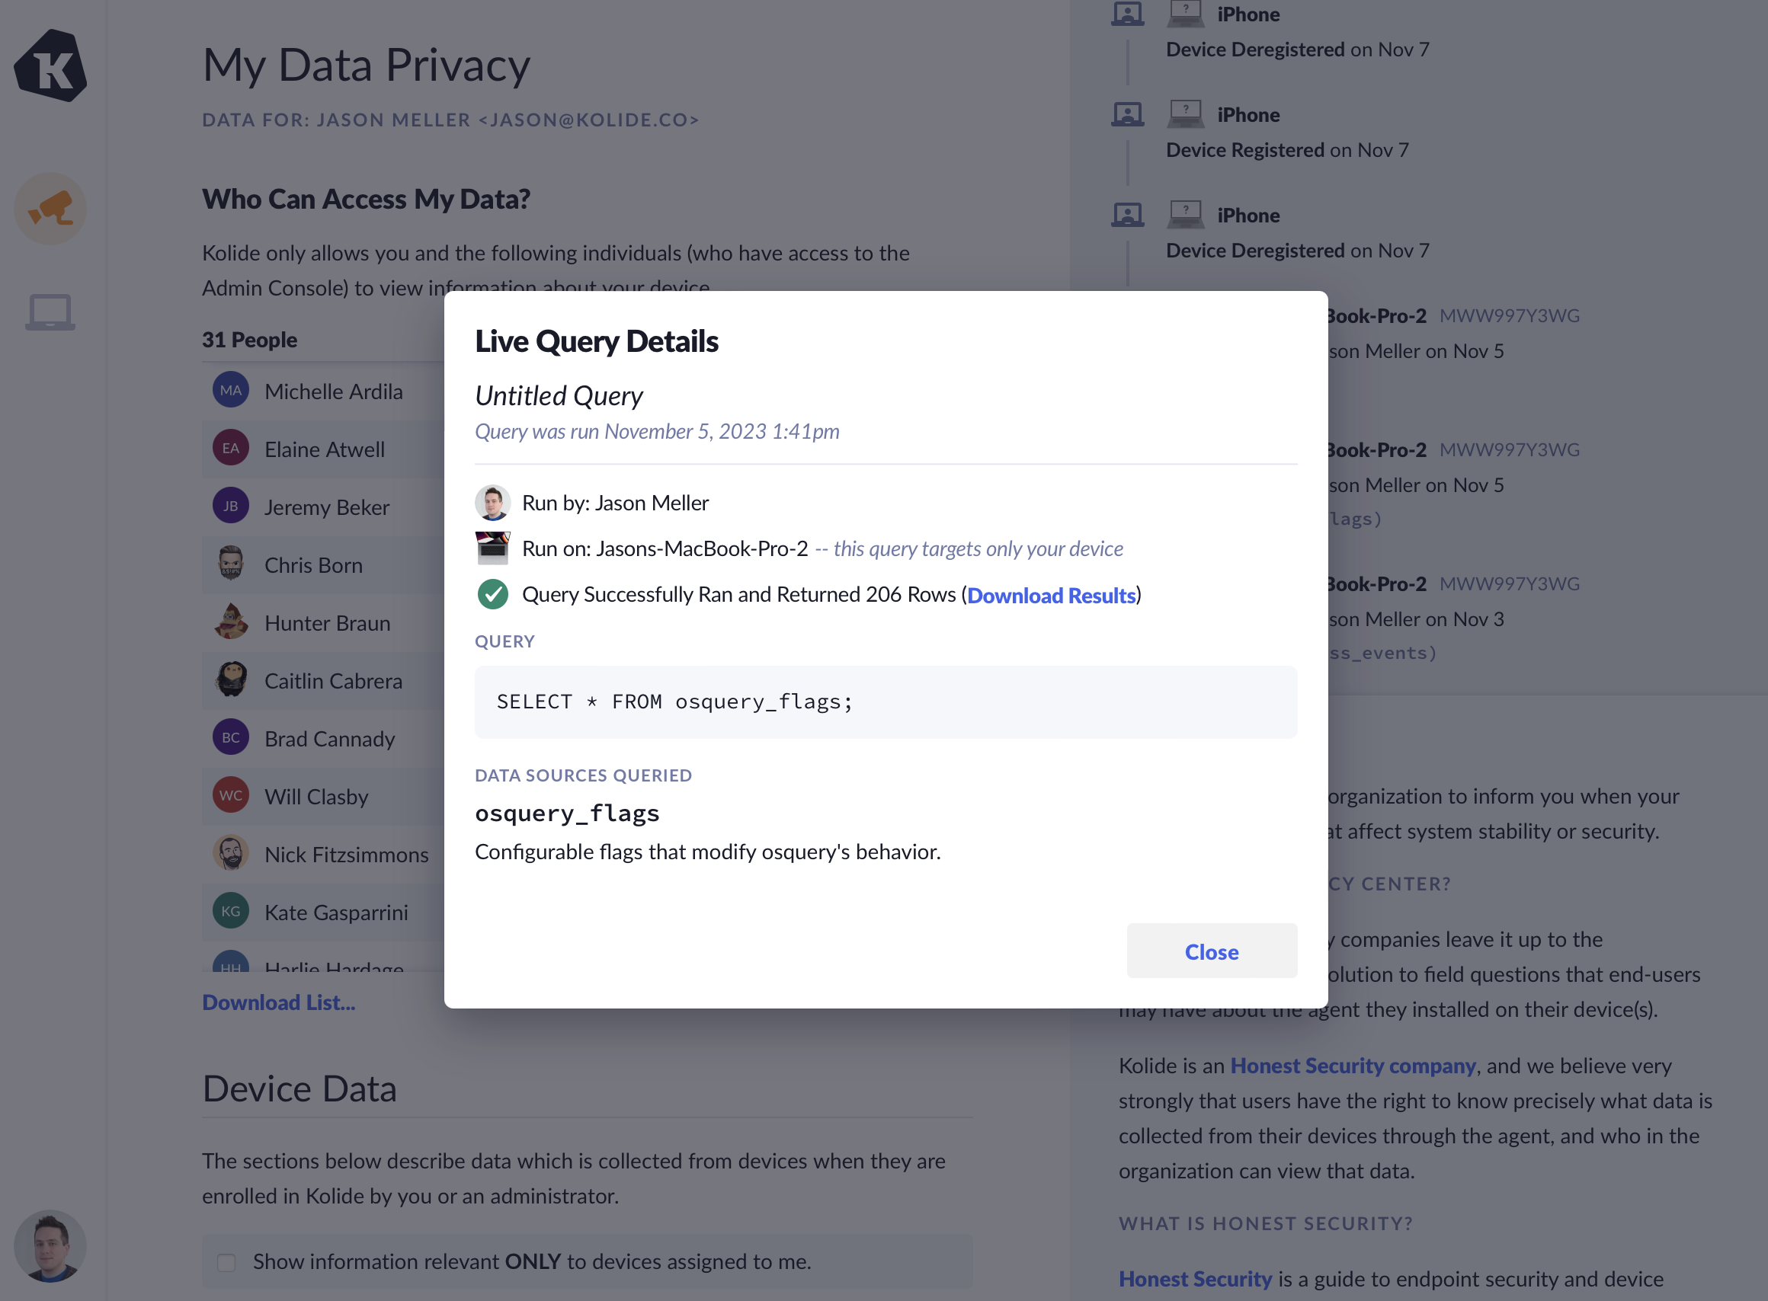Viewport: 1768px width, 1301px height.
Task: Close the Live Query Details dialog
Action: [1211, 951]
